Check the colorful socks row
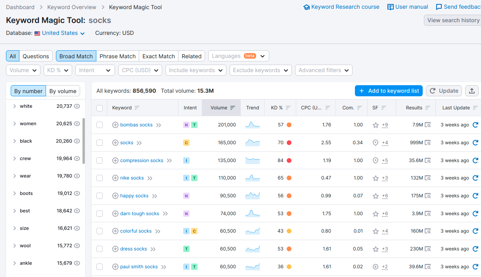Viewport: 481px width, 277px height. pyautogui.click(x=100, y=231)
